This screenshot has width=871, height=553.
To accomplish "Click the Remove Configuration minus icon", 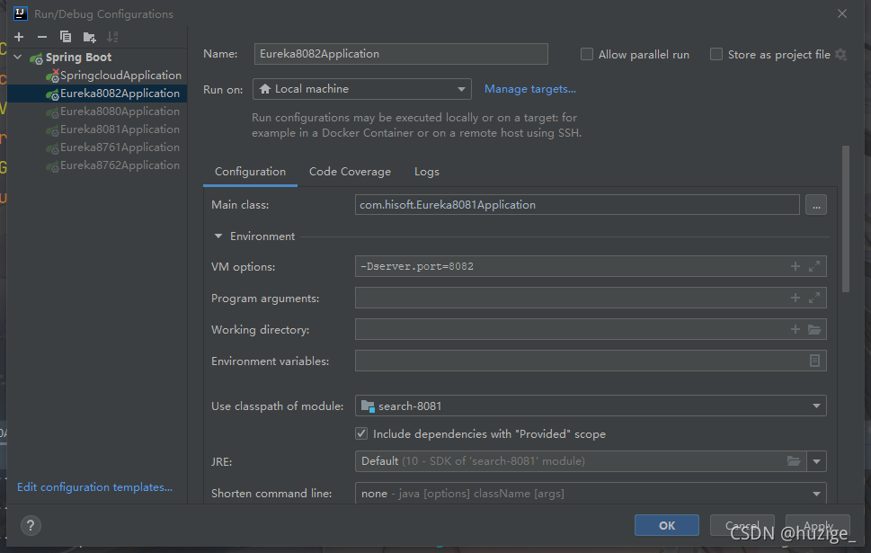I will 42,37.
